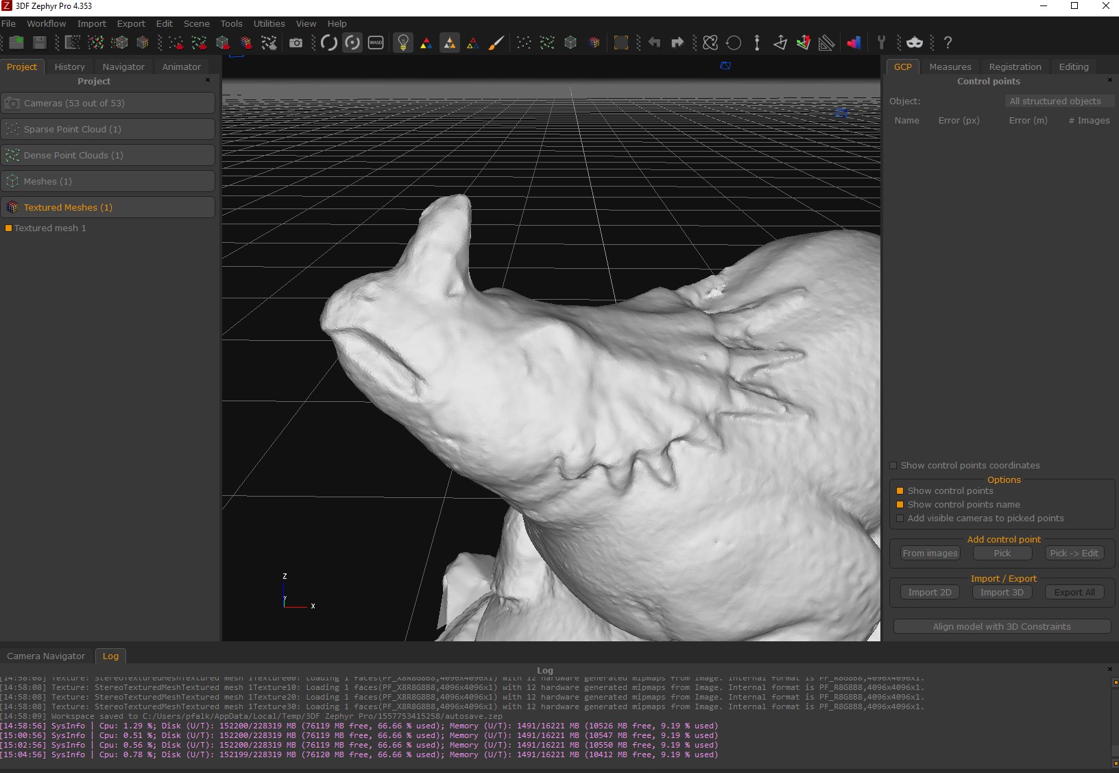
Task: Switch to the Measures tab
Action: pyautogui.click(x=950, y=67)
